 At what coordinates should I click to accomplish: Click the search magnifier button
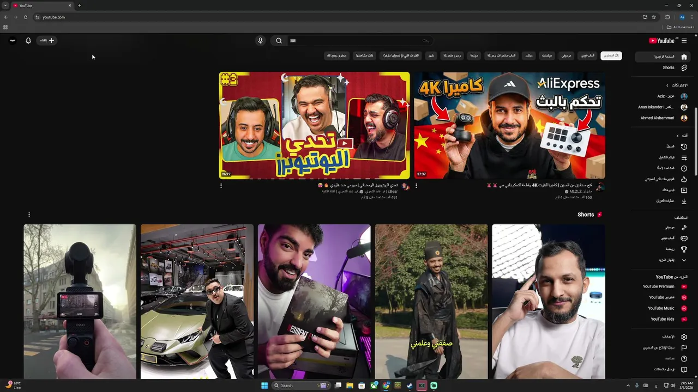point(279,40)
